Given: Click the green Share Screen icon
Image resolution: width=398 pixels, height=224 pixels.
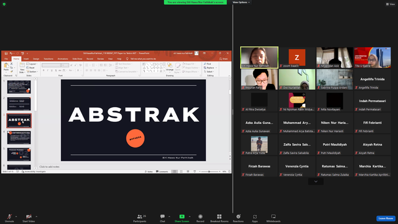Looking at the screenshot, I should pyautogui.click(x=182, y=217).
